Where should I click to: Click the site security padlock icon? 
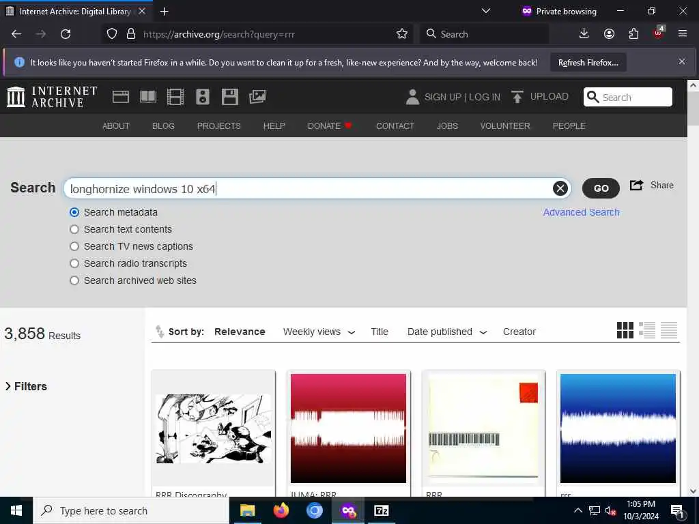coord(131,34)
